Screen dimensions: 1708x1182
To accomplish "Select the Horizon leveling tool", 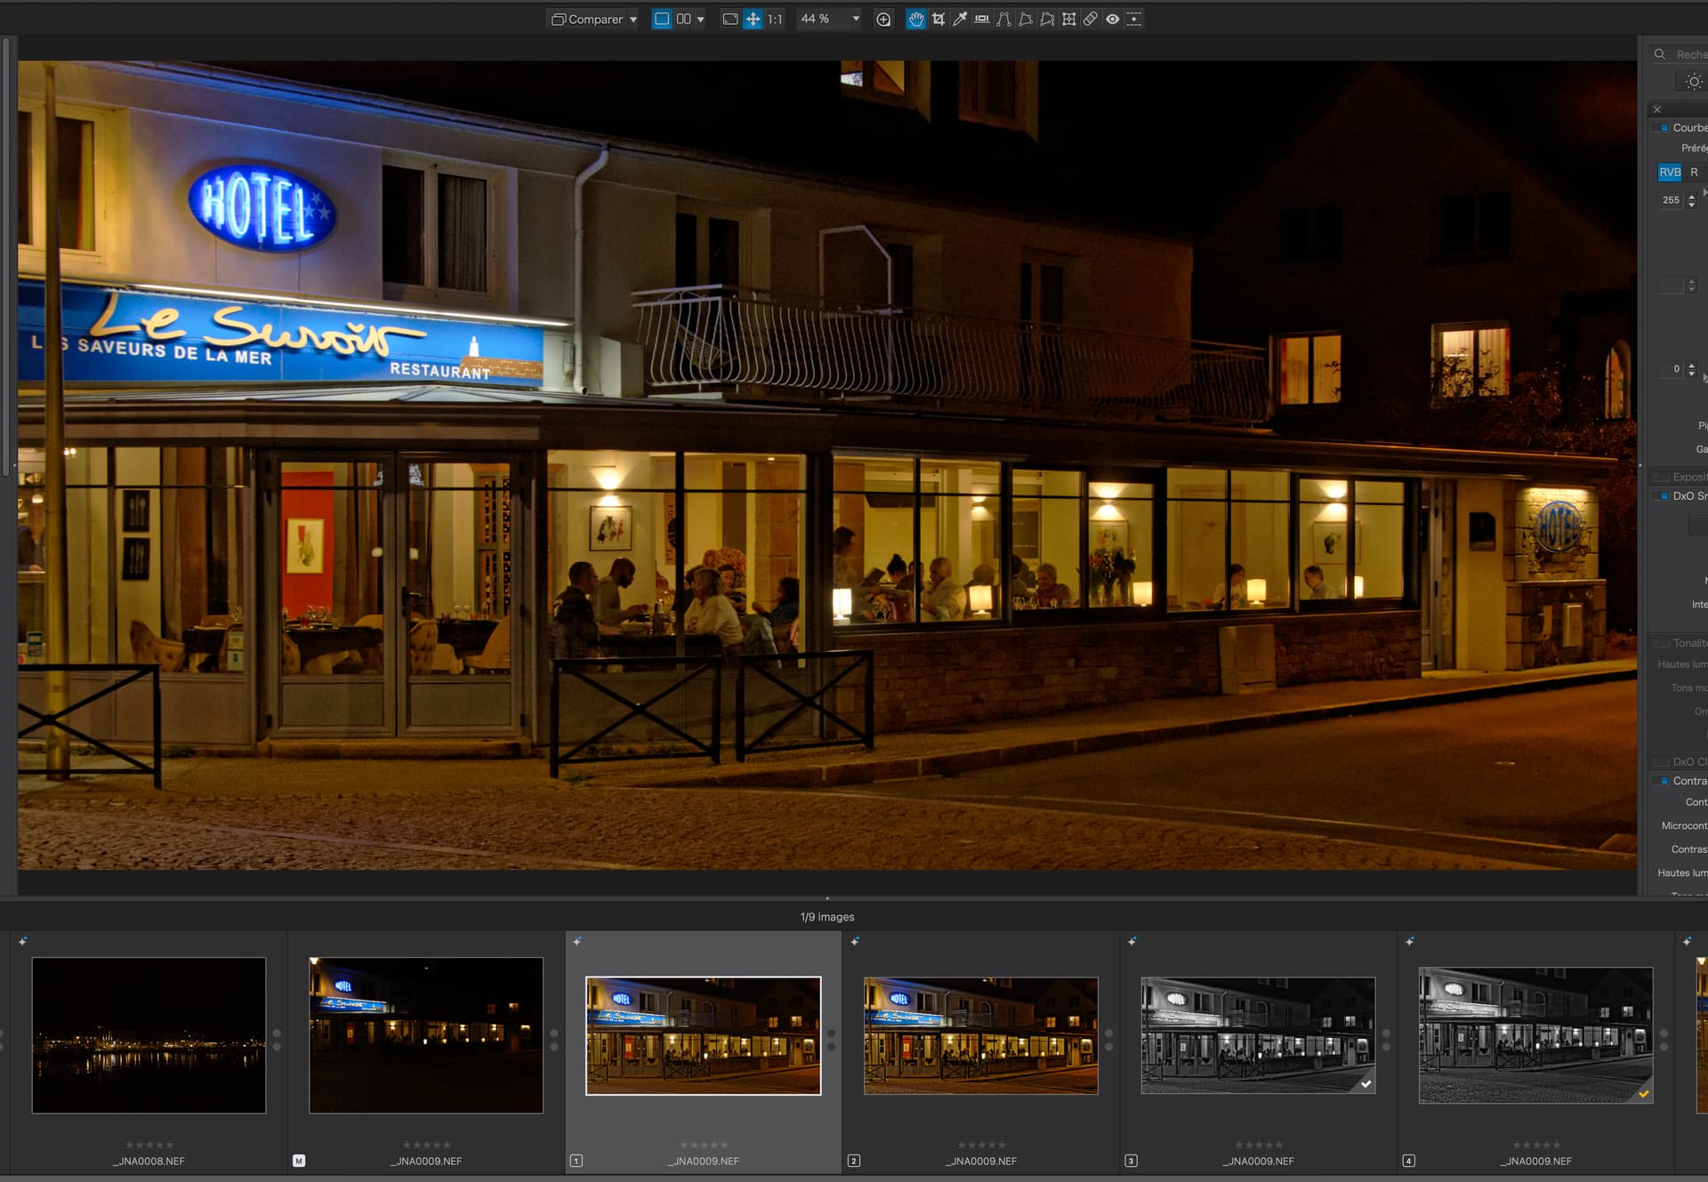I will point(981,19).
